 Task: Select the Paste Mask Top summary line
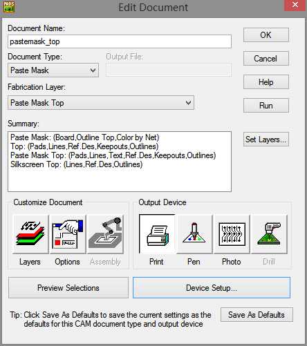click(x=113, y=155)
